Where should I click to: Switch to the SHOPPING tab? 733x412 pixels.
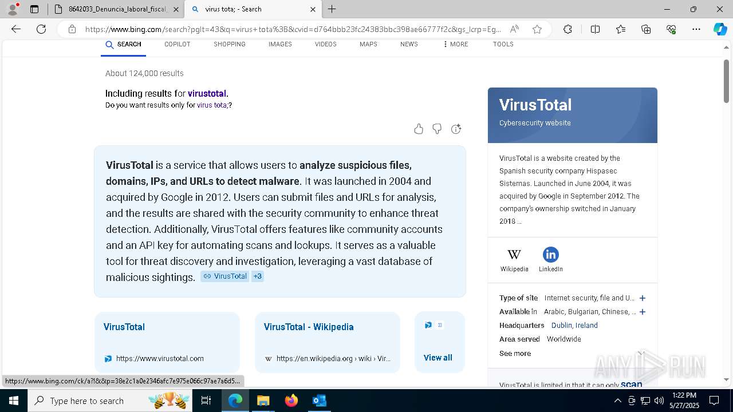229,44
